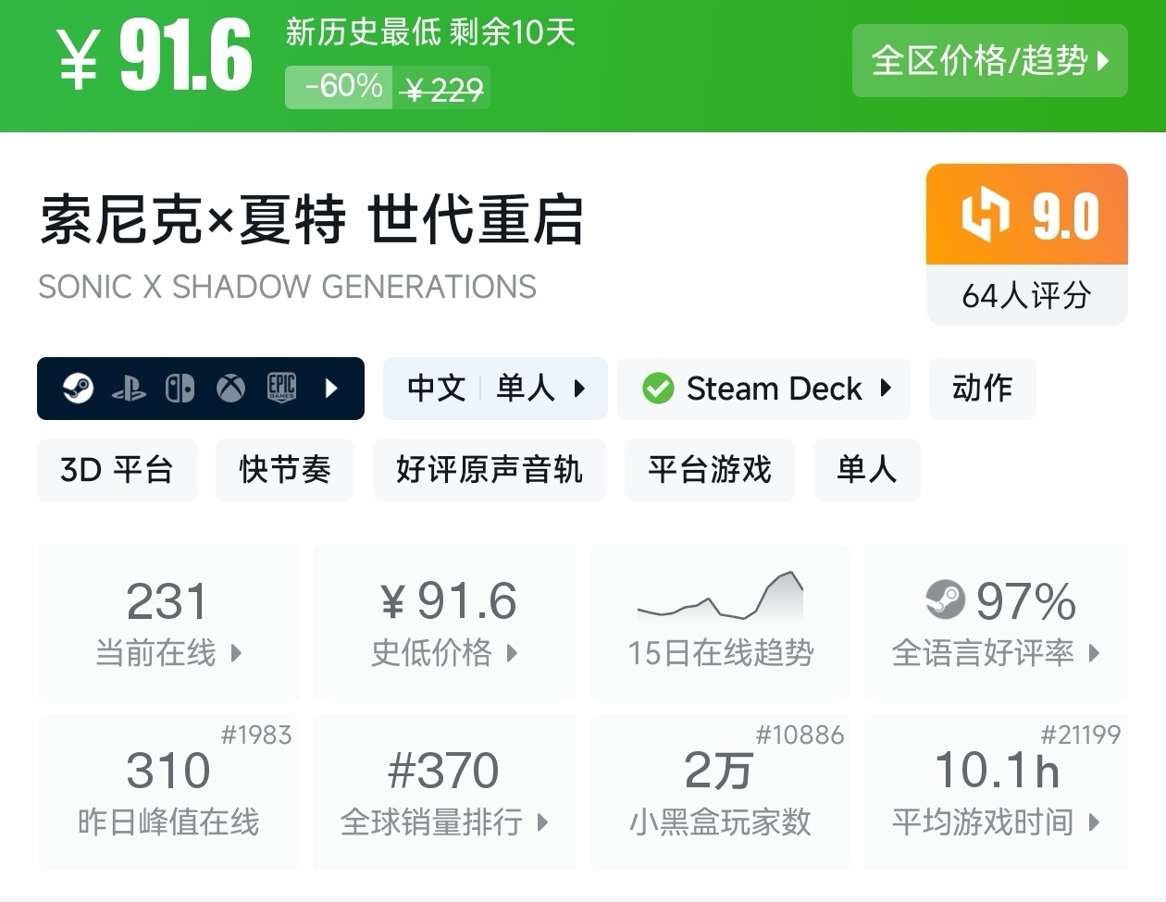Click the Xbox platform icon

(230, 389)
